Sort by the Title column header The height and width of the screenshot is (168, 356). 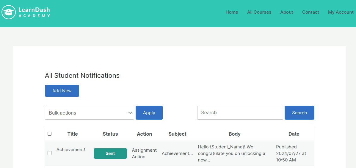[73, 134]
